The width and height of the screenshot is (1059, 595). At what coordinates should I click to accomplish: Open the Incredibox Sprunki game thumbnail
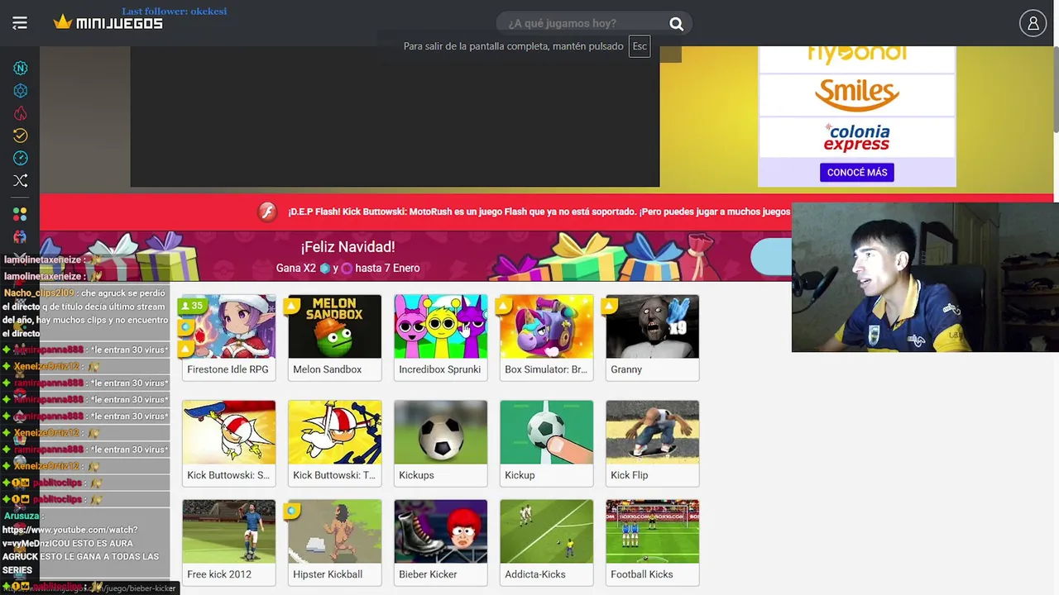(441, 326)
